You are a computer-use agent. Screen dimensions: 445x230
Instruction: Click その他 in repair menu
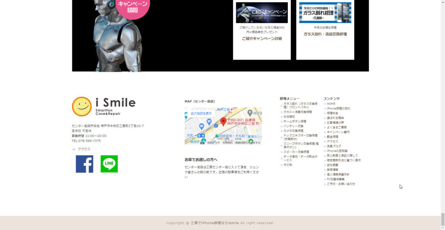288,165
